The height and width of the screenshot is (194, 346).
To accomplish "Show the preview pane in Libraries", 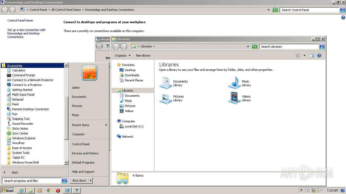I will click(x=311, y=56).
